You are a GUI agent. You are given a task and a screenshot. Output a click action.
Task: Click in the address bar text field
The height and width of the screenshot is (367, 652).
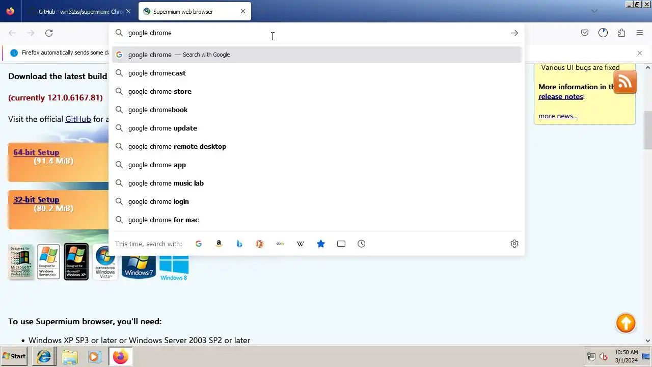pos(316,33)
